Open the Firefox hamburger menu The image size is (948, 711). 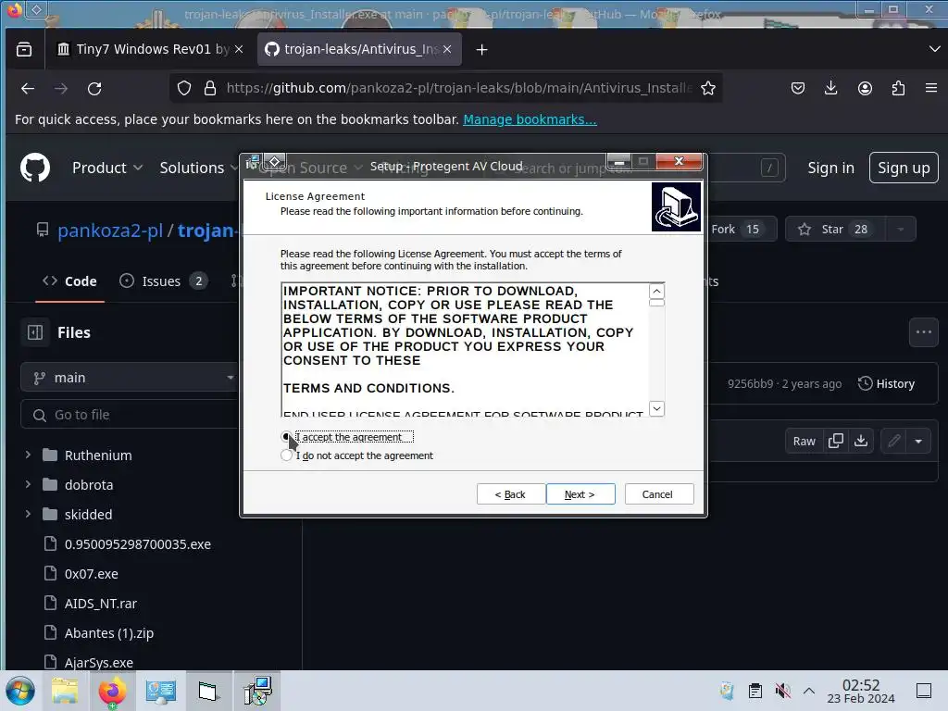pyautogui.click(x=931, y=88)
